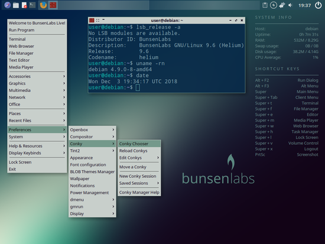Image resolution: width=325 pixels, height=244 pixels.
Task: Open Appearance in the Preferences submenu
Action: point(92,158)
